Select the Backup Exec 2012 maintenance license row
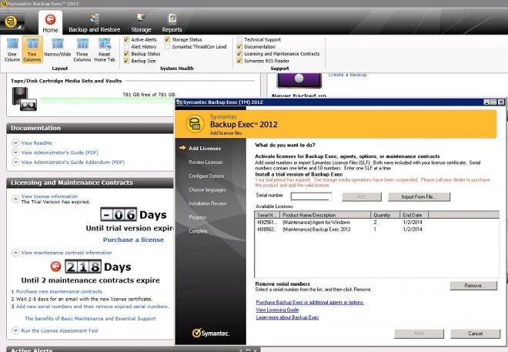The width and height of the screenshot is (508, 352). point(376,230)
